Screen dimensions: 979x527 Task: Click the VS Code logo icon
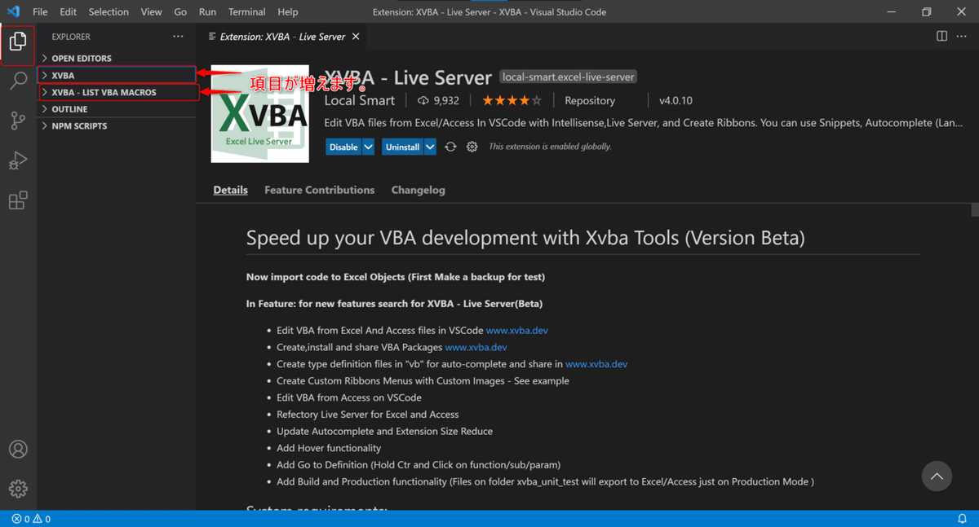click(x=13, y=12)
